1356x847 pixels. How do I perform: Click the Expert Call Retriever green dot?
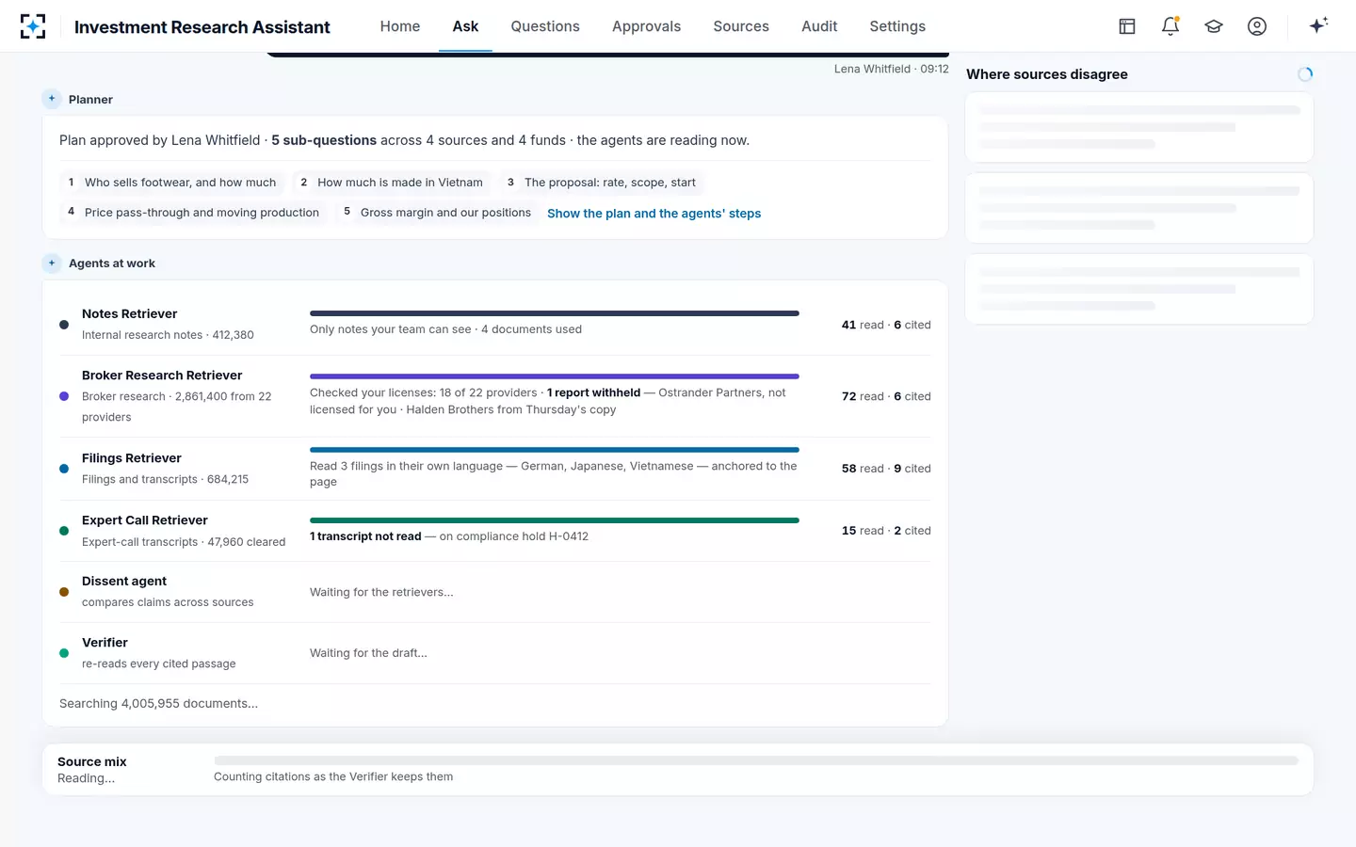(x=64, y=531)
